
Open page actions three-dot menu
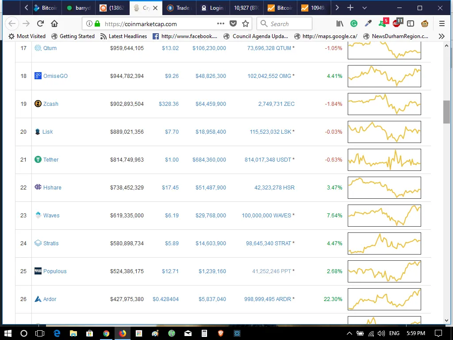pyautogui.click(x=221, y=24)
